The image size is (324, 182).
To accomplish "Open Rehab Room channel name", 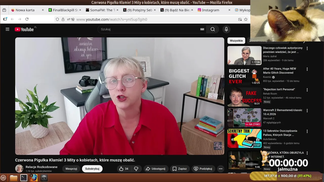I will click(270, 94).
